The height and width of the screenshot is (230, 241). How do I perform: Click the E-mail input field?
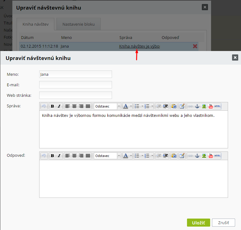pos(76,85)
